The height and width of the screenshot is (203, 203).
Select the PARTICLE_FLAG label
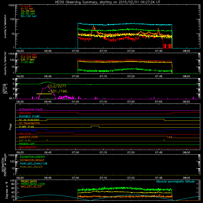(28, 137)
